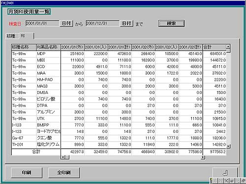
Task: Click the end date field 2001/12/31
Action: (102, 23)
